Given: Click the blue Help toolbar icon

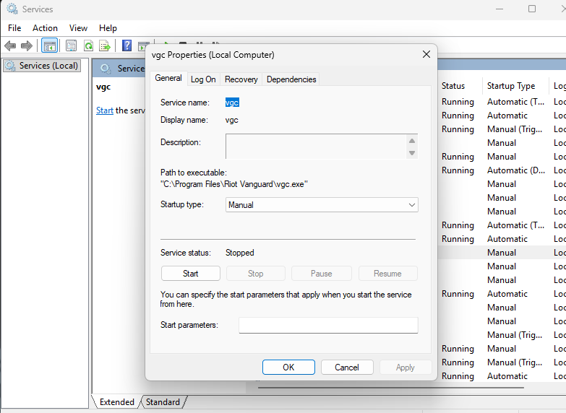Looking at the screenshot, I should tap(127, 45).
